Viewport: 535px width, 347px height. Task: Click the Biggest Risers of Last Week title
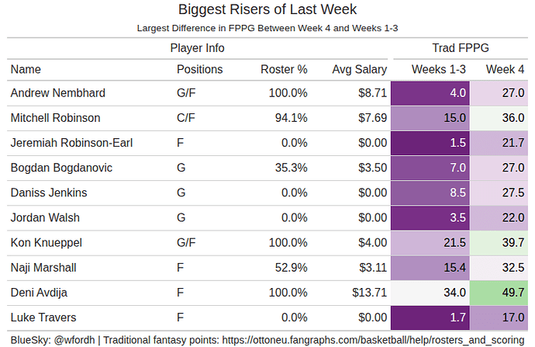click(x=267, y=10)
